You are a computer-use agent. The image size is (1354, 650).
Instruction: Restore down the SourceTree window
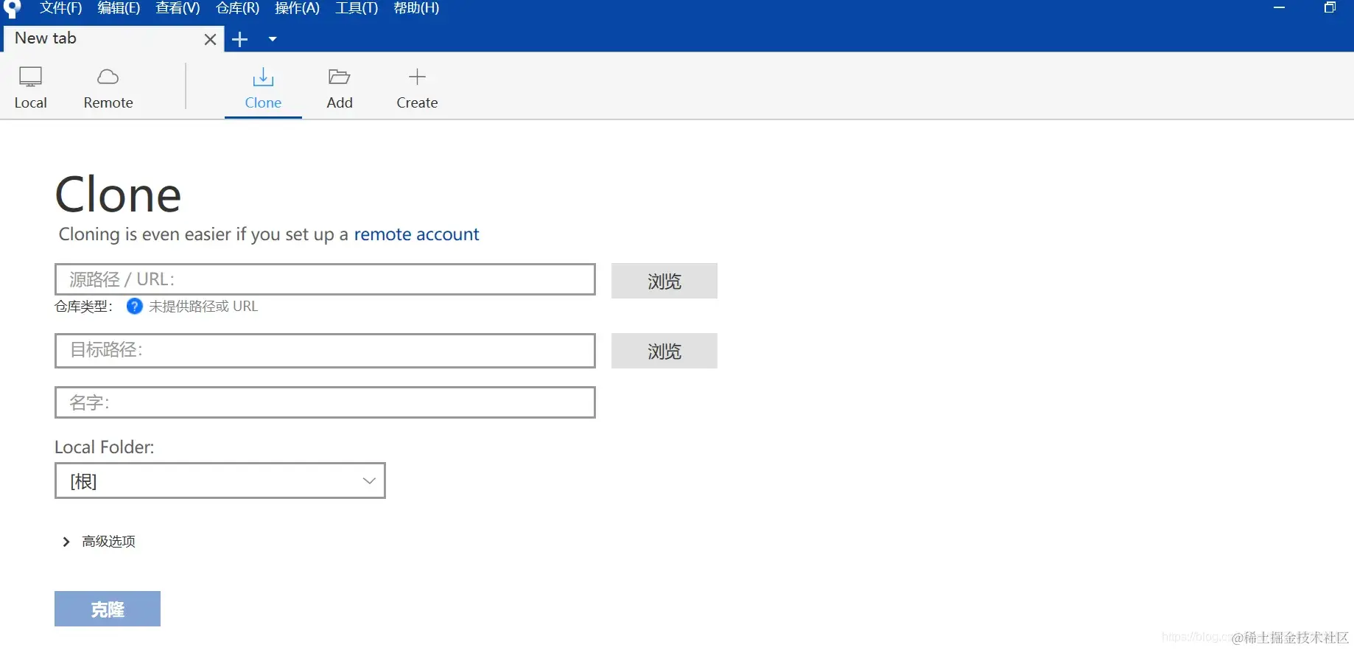tap(1330, 8)
